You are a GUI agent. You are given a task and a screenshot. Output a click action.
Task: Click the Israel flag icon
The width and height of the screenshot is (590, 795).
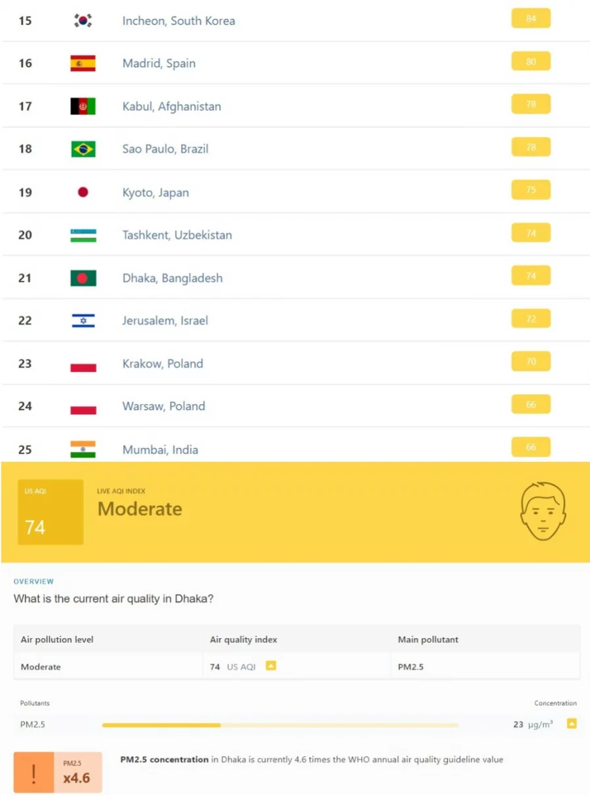tap(83, 321)
